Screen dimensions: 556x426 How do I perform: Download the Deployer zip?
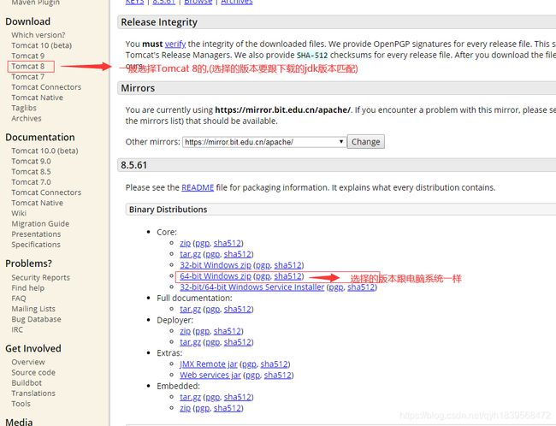pos(185,331)
